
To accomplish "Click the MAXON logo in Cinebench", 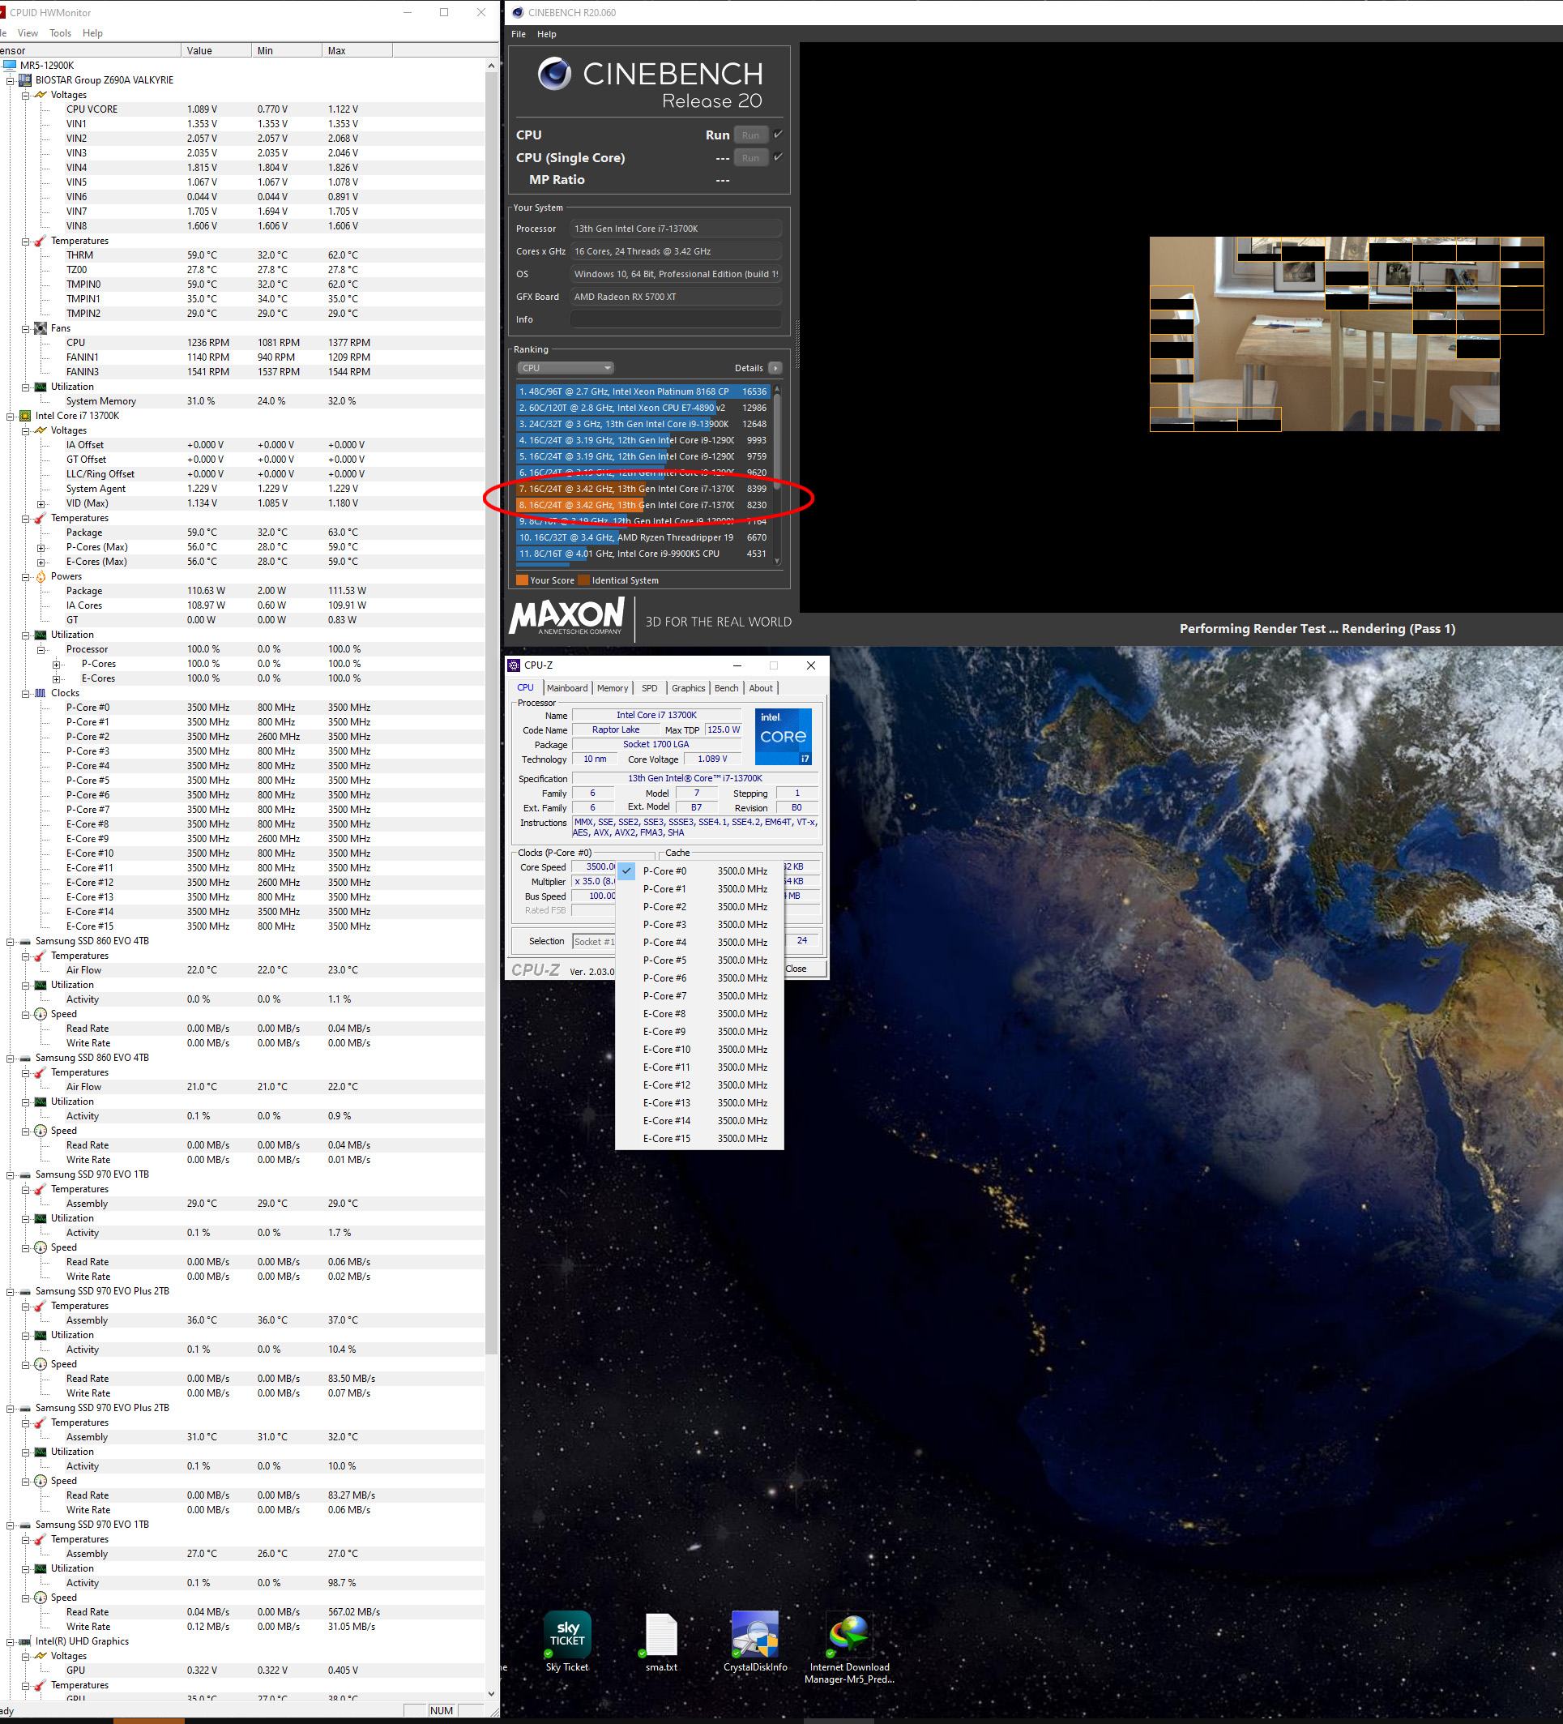I will (567, 617).
